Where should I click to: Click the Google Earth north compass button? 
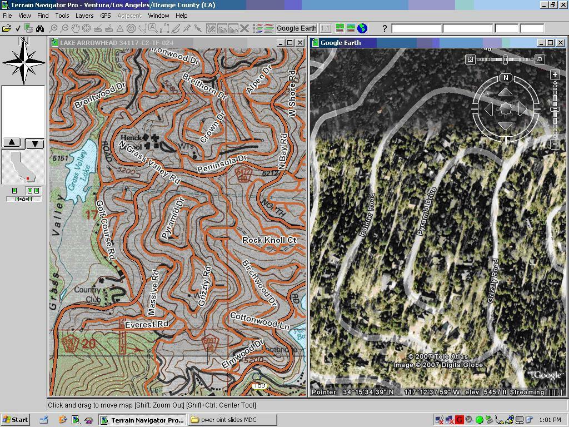pyautogui.click(x=505, y=78)
